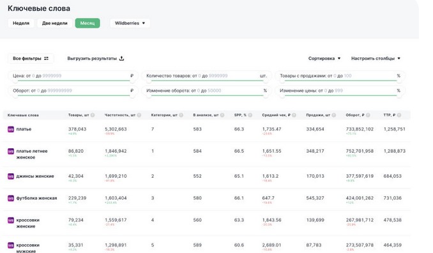
Task: Click goods count 229,239
Action: pos(77,198)
